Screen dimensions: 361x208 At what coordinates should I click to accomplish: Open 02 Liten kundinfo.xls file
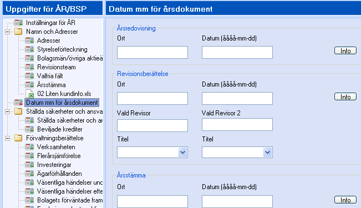(64, 94)
